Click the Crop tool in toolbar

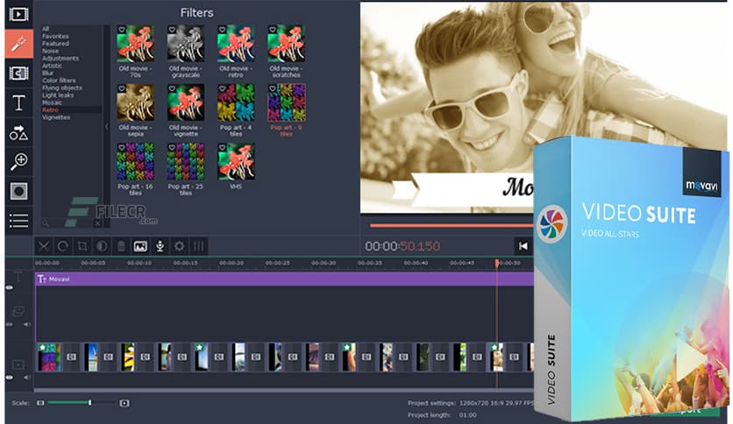coord(82,246)
